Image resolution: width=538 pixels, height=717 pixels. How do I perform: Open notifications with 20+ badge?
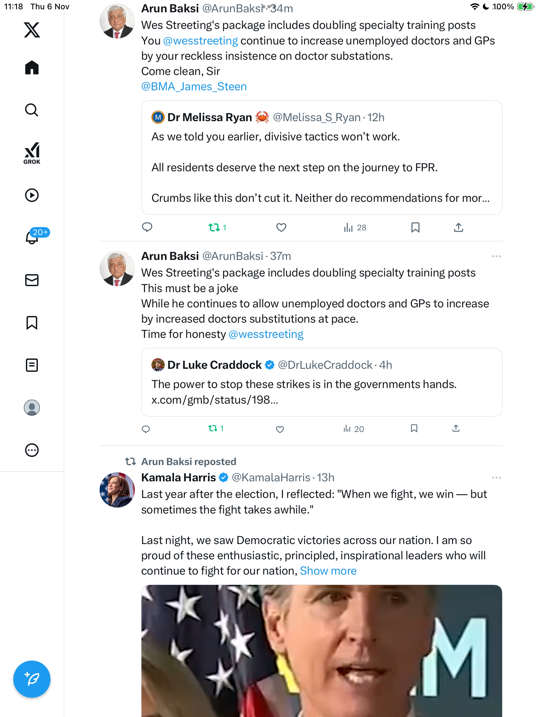[x=32, y=237]
